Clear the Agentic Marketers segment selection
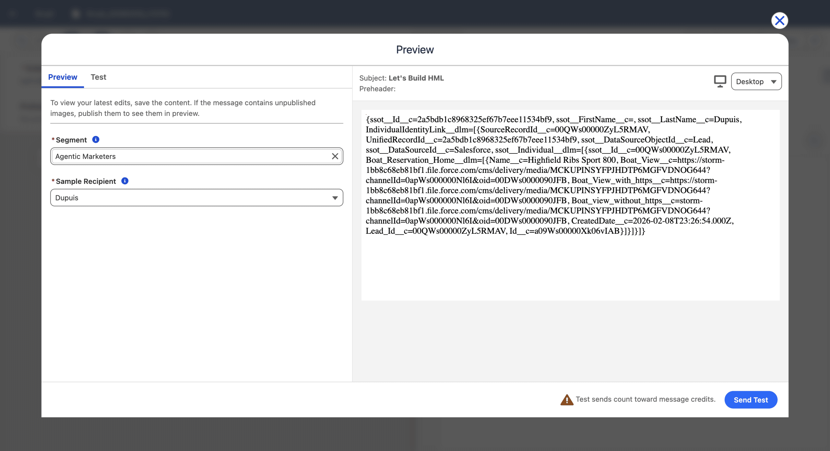Viewport: 830px width, 451px height. click(x=335, y=156)
